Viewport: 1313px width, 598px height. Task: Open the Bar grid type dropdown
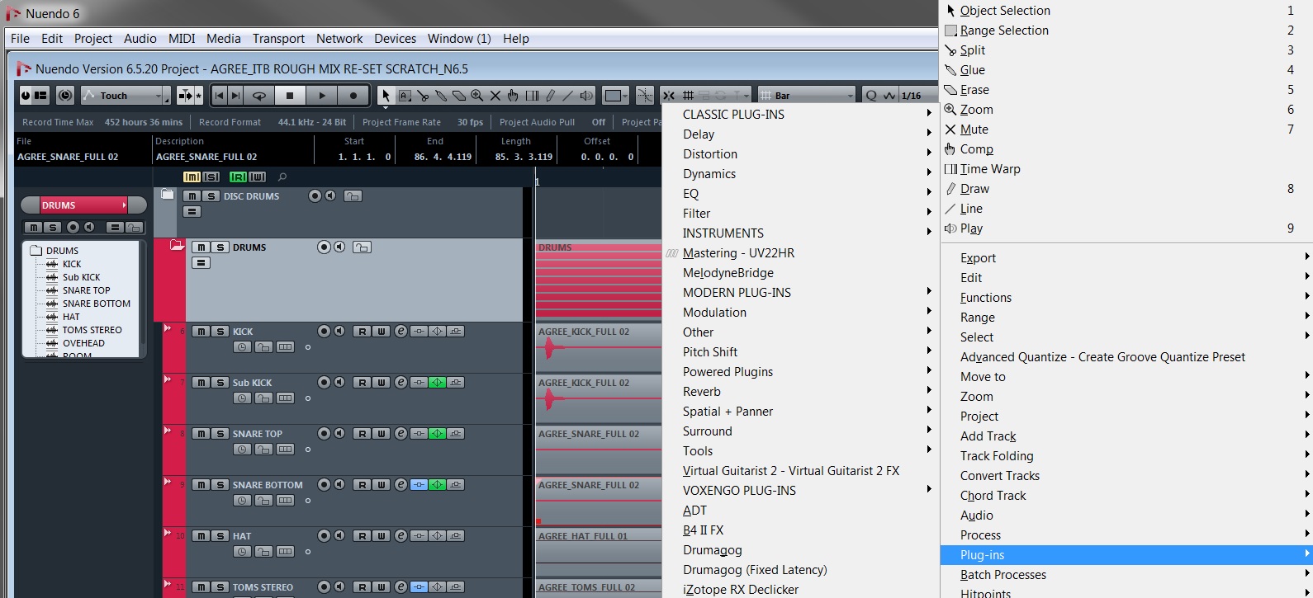tap(807, 96)
